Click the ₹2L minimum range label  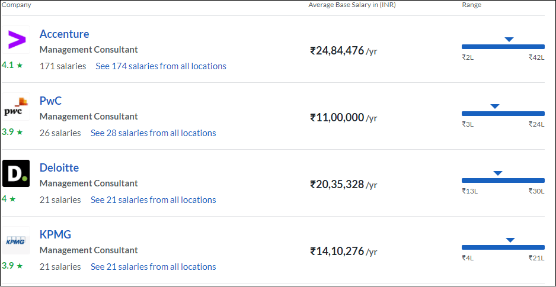pyautogui.click(x=468, y=57)
